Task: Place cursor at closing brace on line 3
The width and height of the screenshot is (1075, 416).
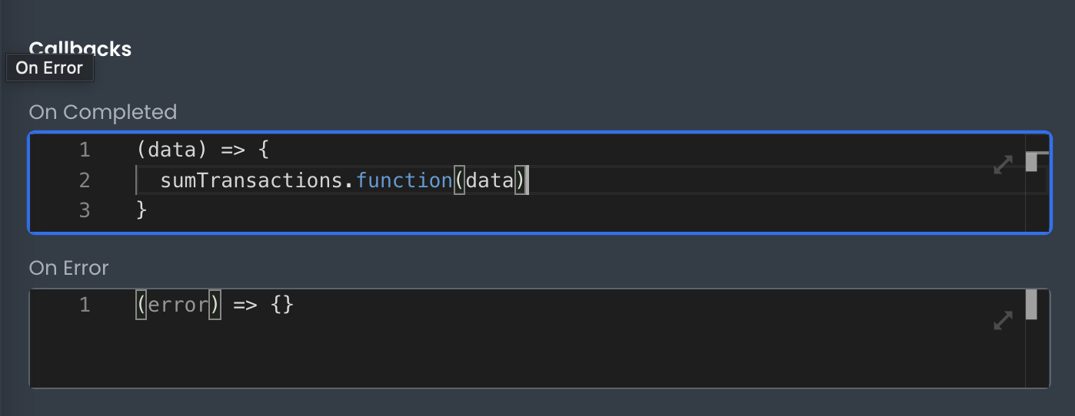Action: (141, 210)
